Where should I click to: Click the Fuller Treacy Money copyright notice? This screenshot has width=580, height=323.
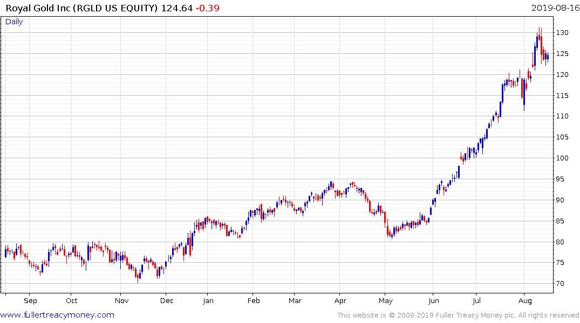pyautogui.click(x=458, y=315)
